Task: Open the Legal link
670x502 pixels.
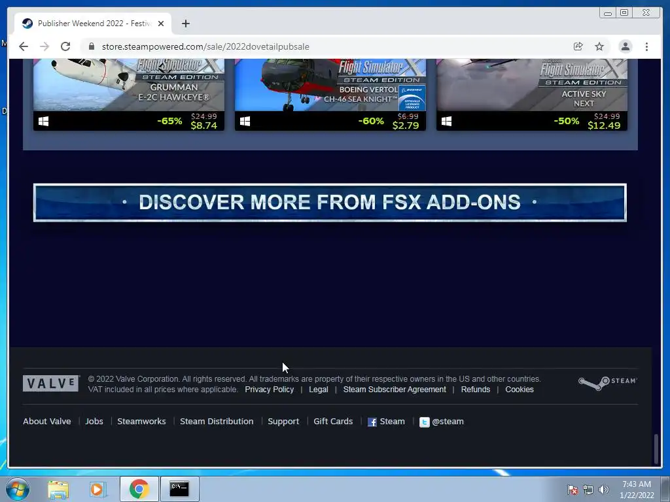Action: pyautogui.click(x=319, y=390)
